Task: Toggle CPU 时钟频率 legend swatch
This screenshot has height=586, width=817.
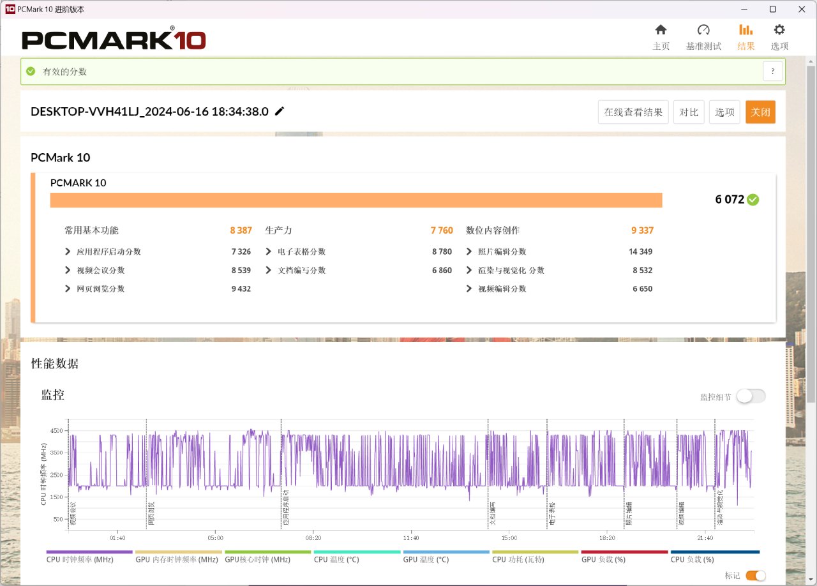Action: (x=89, y=552)
